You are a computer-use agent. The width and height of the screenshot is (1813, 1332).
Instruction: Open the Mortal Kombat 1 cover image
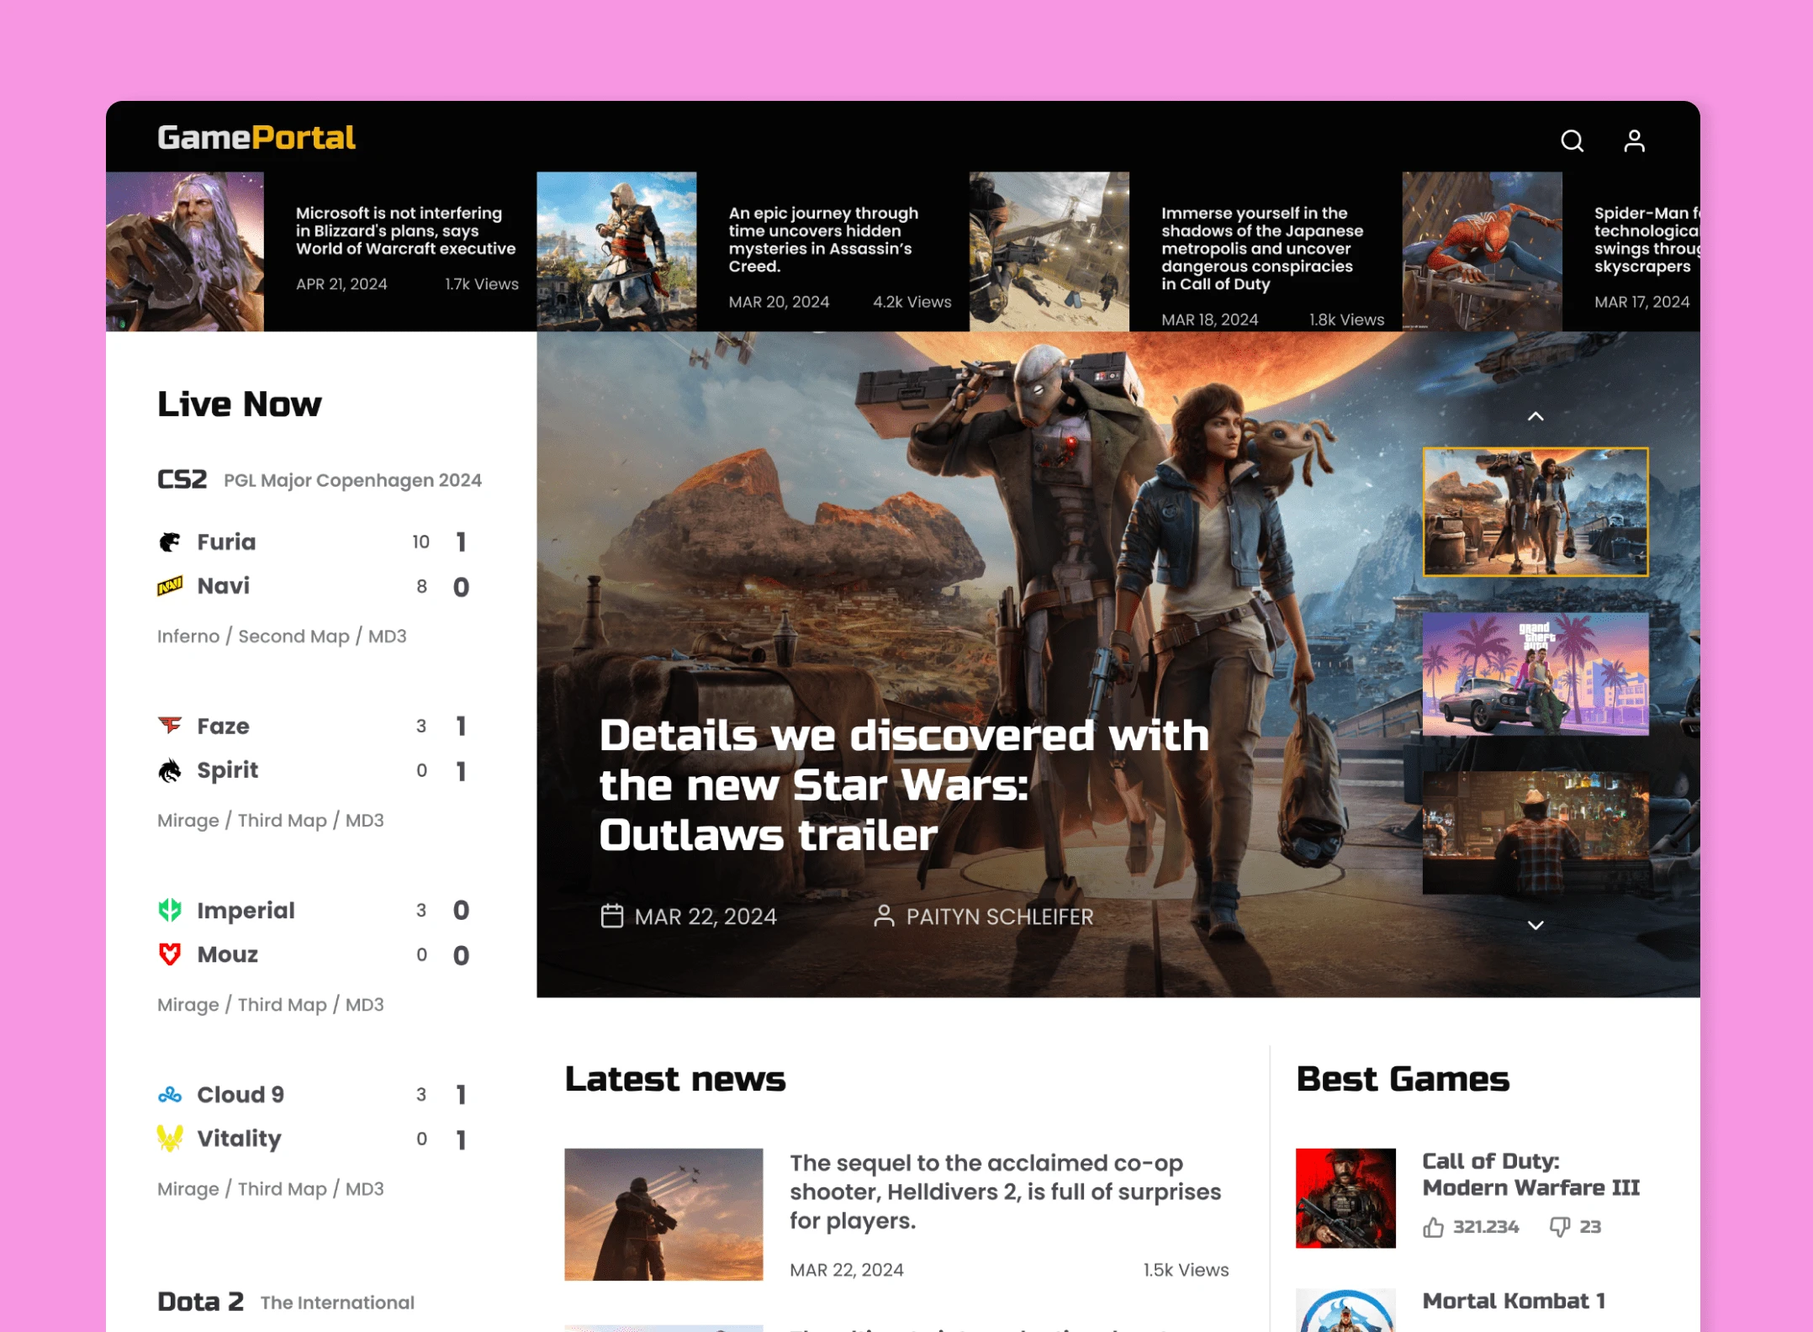[x=1345, y=1310]
